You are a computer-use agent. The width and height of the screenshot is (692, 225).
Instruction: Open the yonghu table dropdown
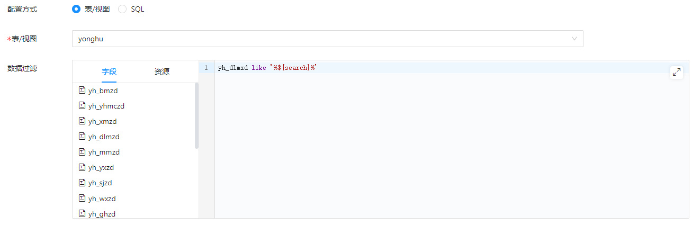click(318, 39)
